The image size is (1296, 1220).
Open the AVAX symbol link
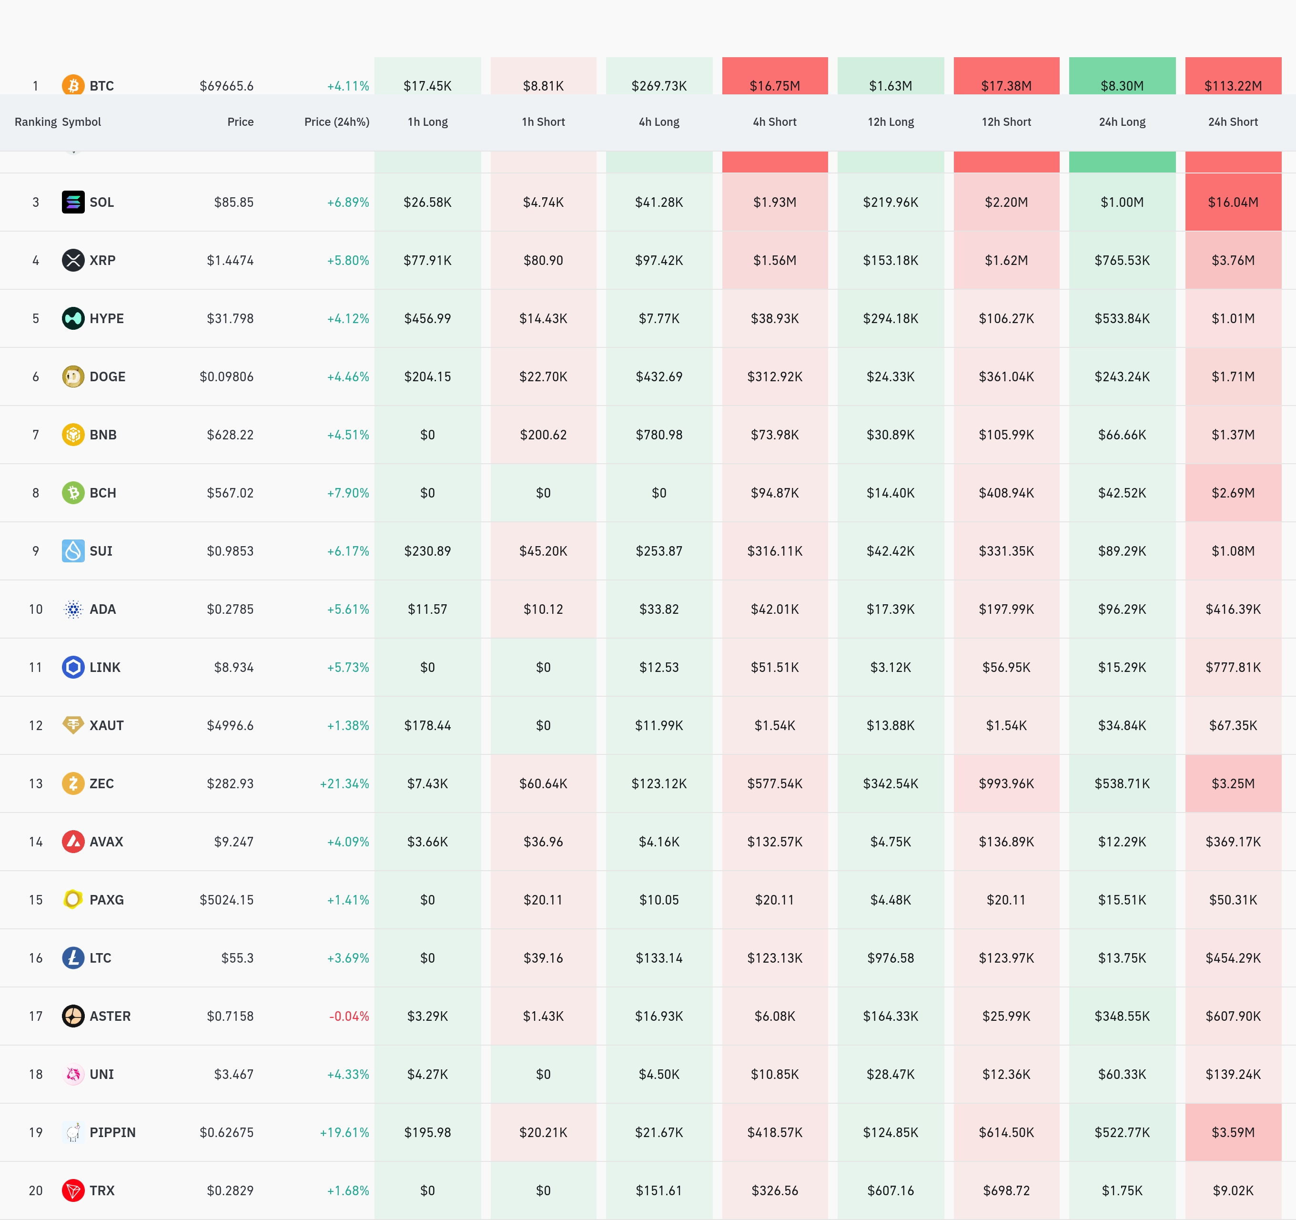tap(106, 841)
